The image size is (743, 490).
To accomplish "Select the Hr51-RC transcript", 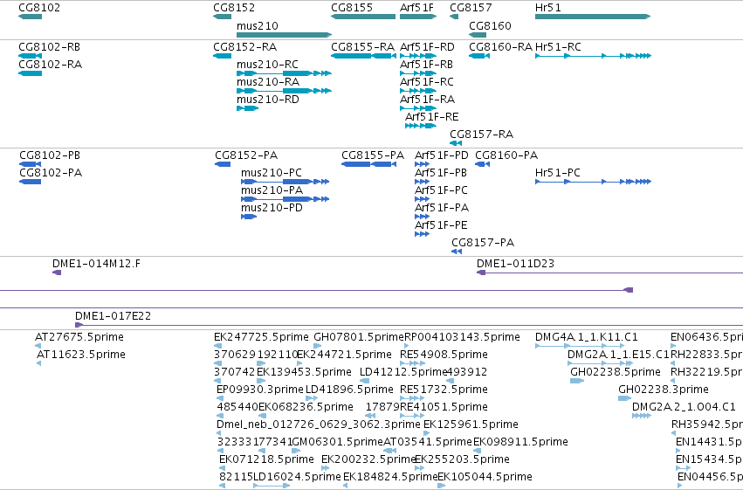I will [593, 56].
